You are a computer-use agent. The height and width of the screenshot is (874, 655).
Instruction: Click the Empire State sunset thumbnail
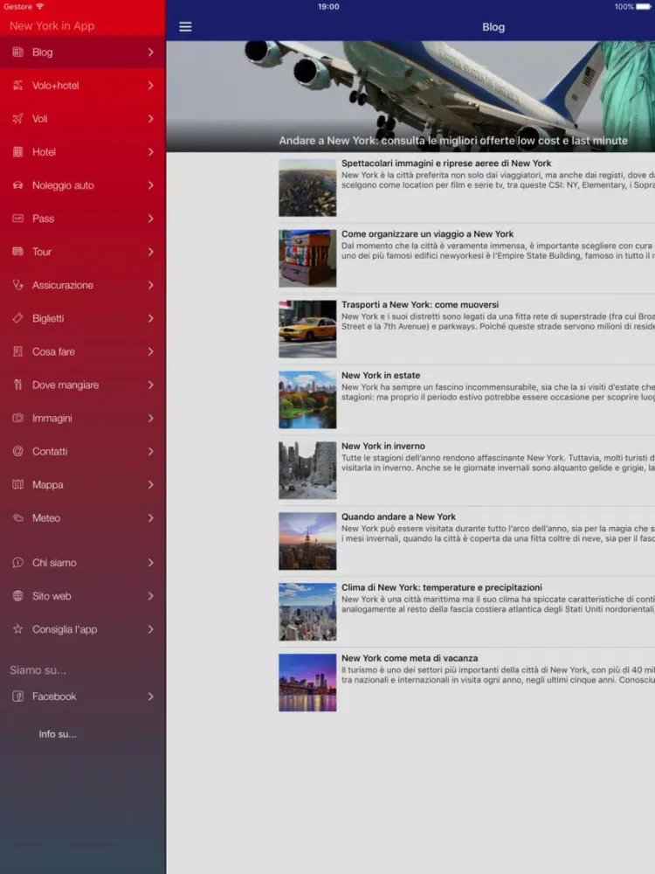pyautogui.click(x=307, y=541)
